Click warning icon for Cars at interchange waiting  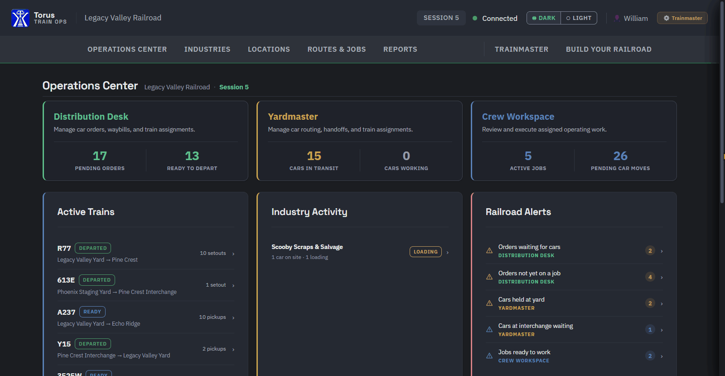489,329
